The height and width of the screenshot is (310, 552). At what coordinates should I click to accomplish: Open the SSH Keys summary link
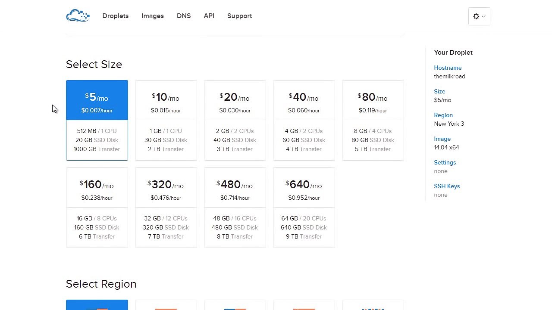pos(447,186)
